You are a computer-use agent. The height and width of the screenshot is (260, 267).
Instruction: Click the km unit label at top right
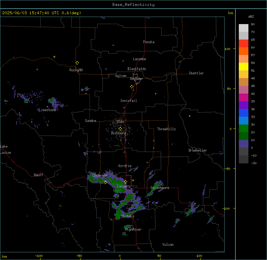click(230, 13)
